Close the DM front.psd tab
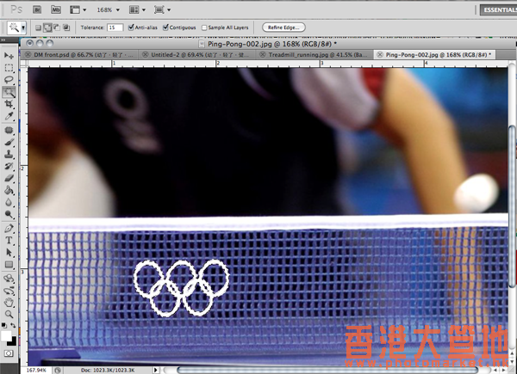Viewport: 517px width, 374px height. [28, 55]
